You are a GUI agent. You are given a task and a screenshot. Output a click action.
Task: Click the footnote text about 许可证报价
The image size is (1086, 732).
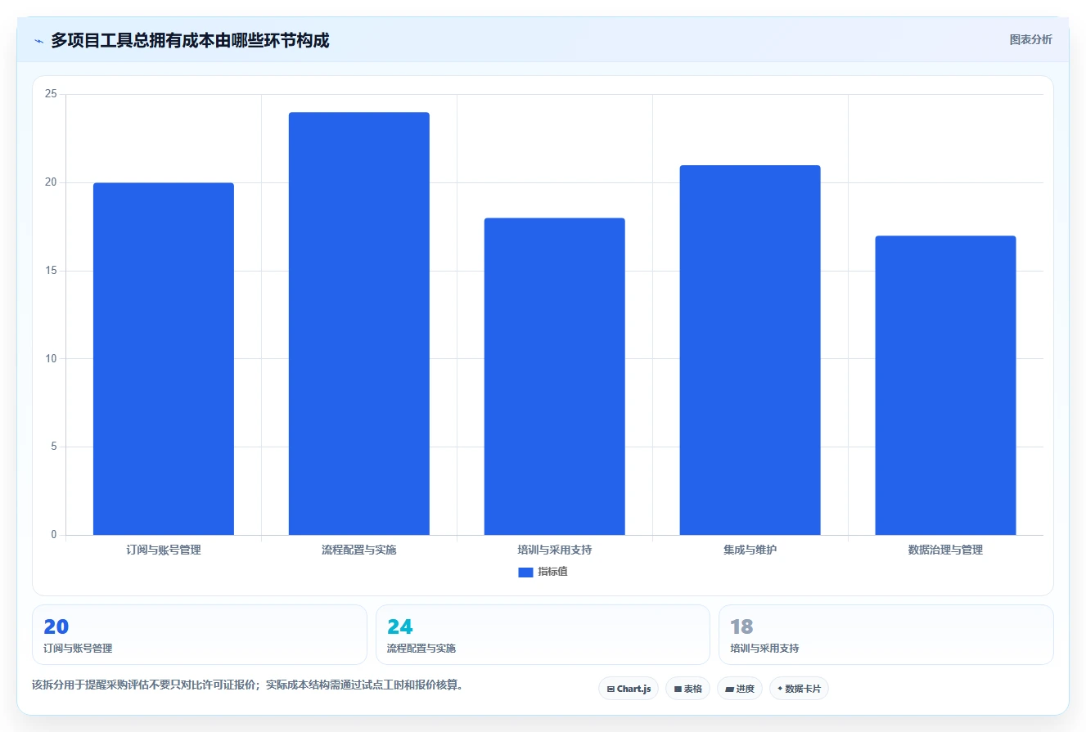[x=248, y=685]
